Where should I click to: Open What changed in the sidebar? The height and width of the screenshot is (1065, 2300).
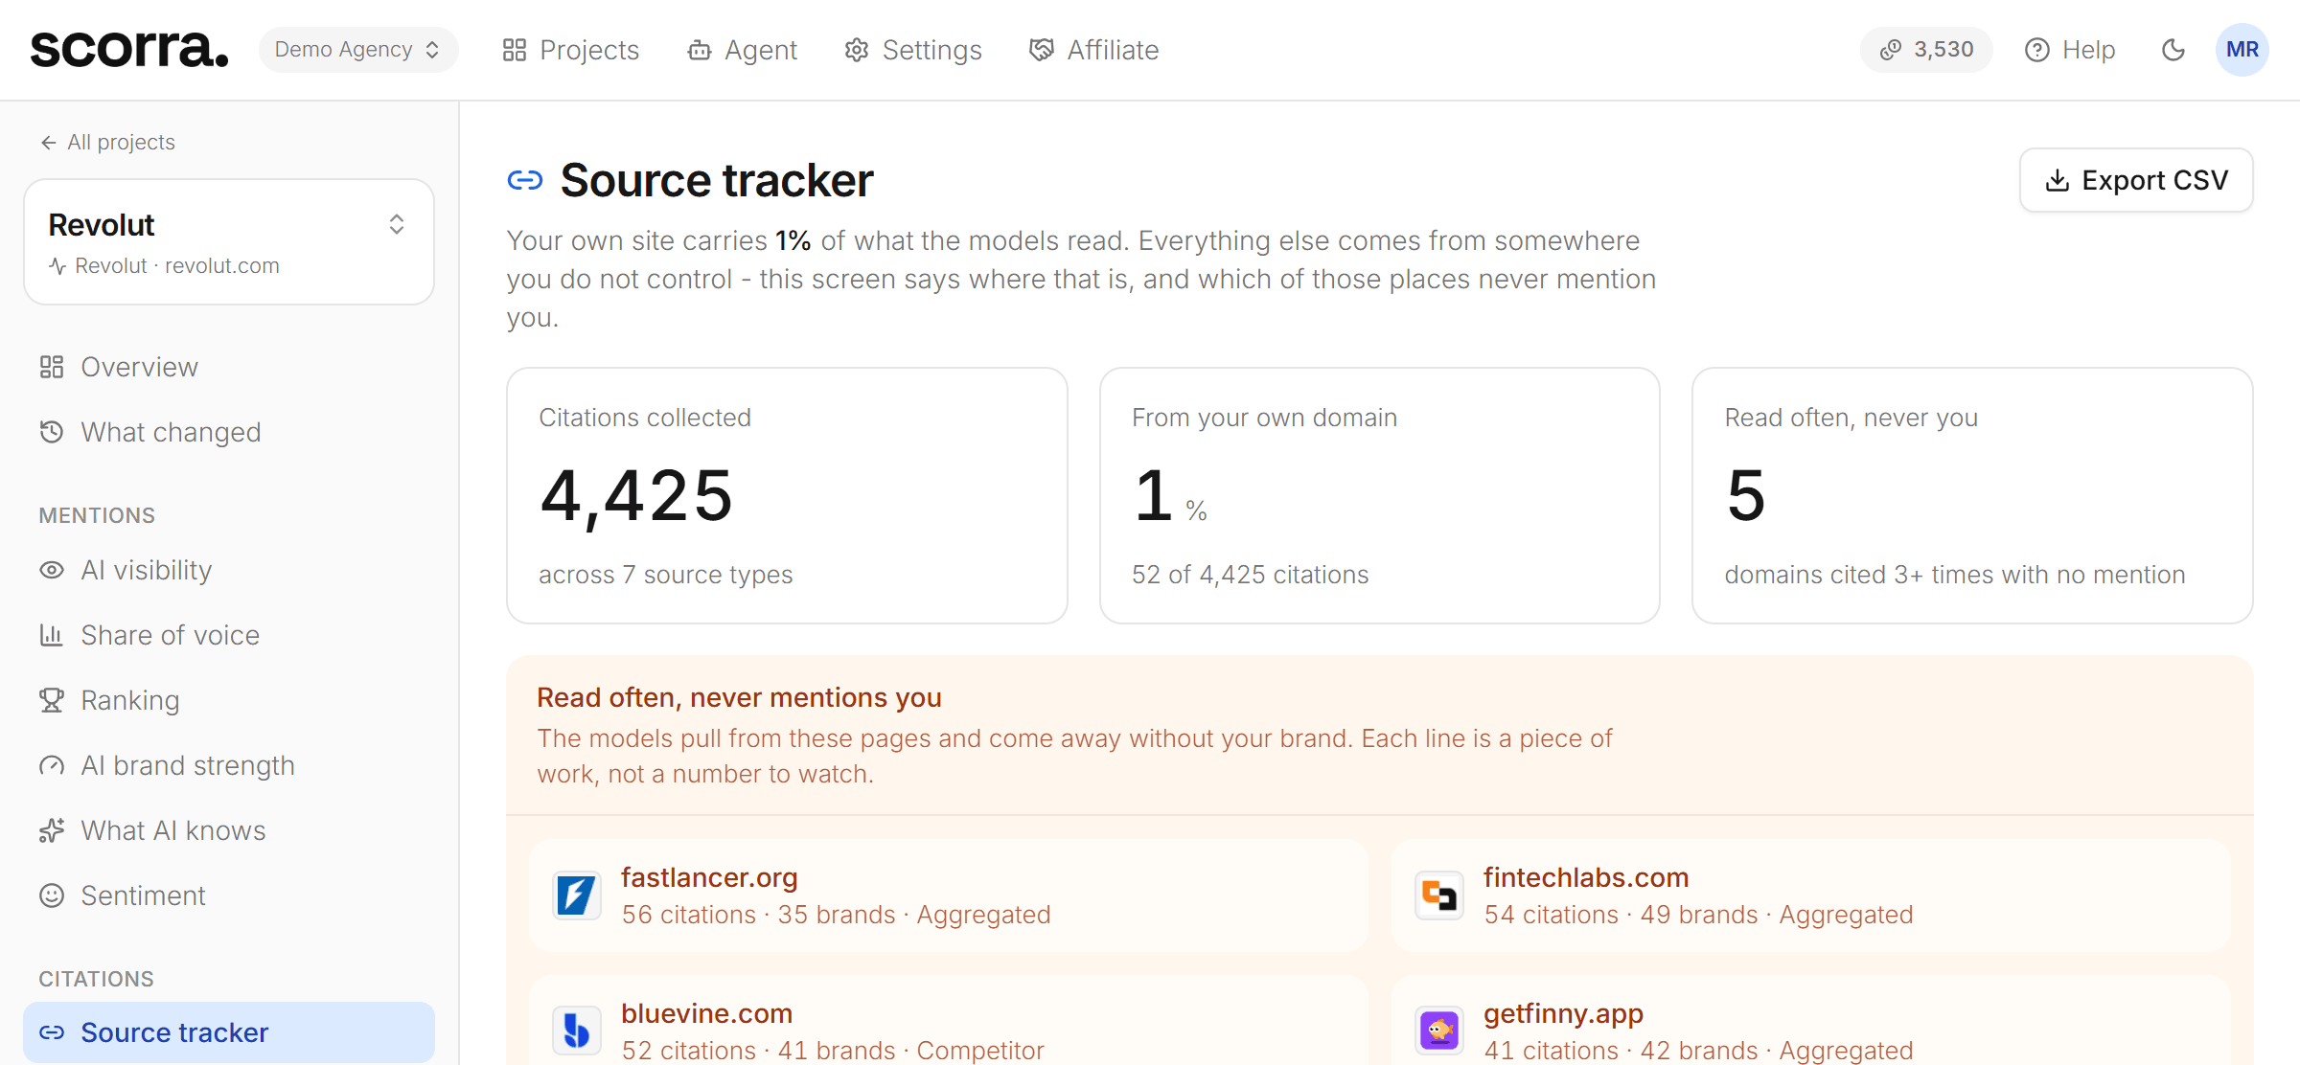pos(229,432)
